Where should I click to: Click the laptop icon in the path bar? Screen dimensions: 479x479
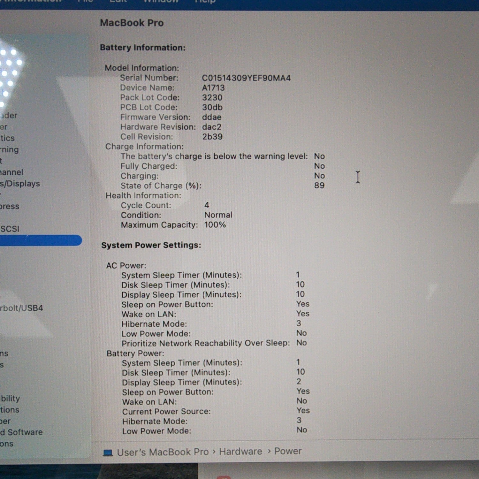tap(108, 453)
